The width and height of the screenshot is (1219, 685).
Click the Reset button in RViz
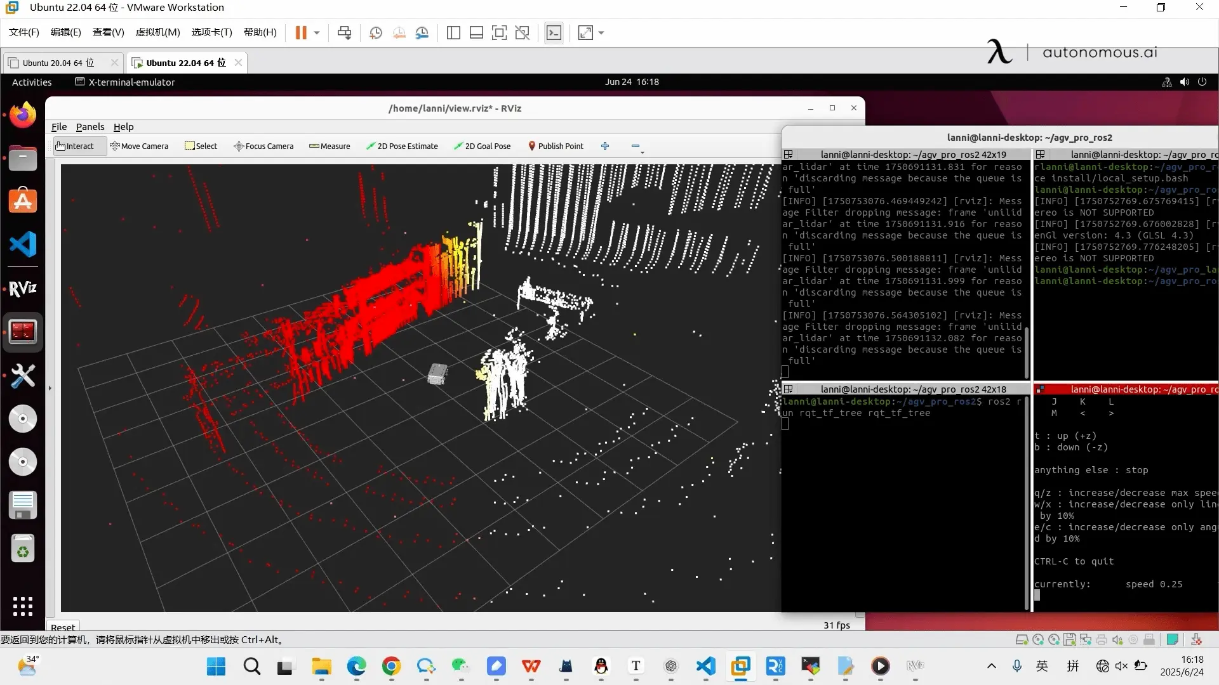click(62, 627)
